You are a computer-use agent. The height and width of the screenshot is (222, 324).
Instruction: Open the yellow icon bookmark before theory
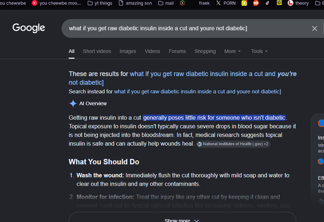[x=279, y=3]
